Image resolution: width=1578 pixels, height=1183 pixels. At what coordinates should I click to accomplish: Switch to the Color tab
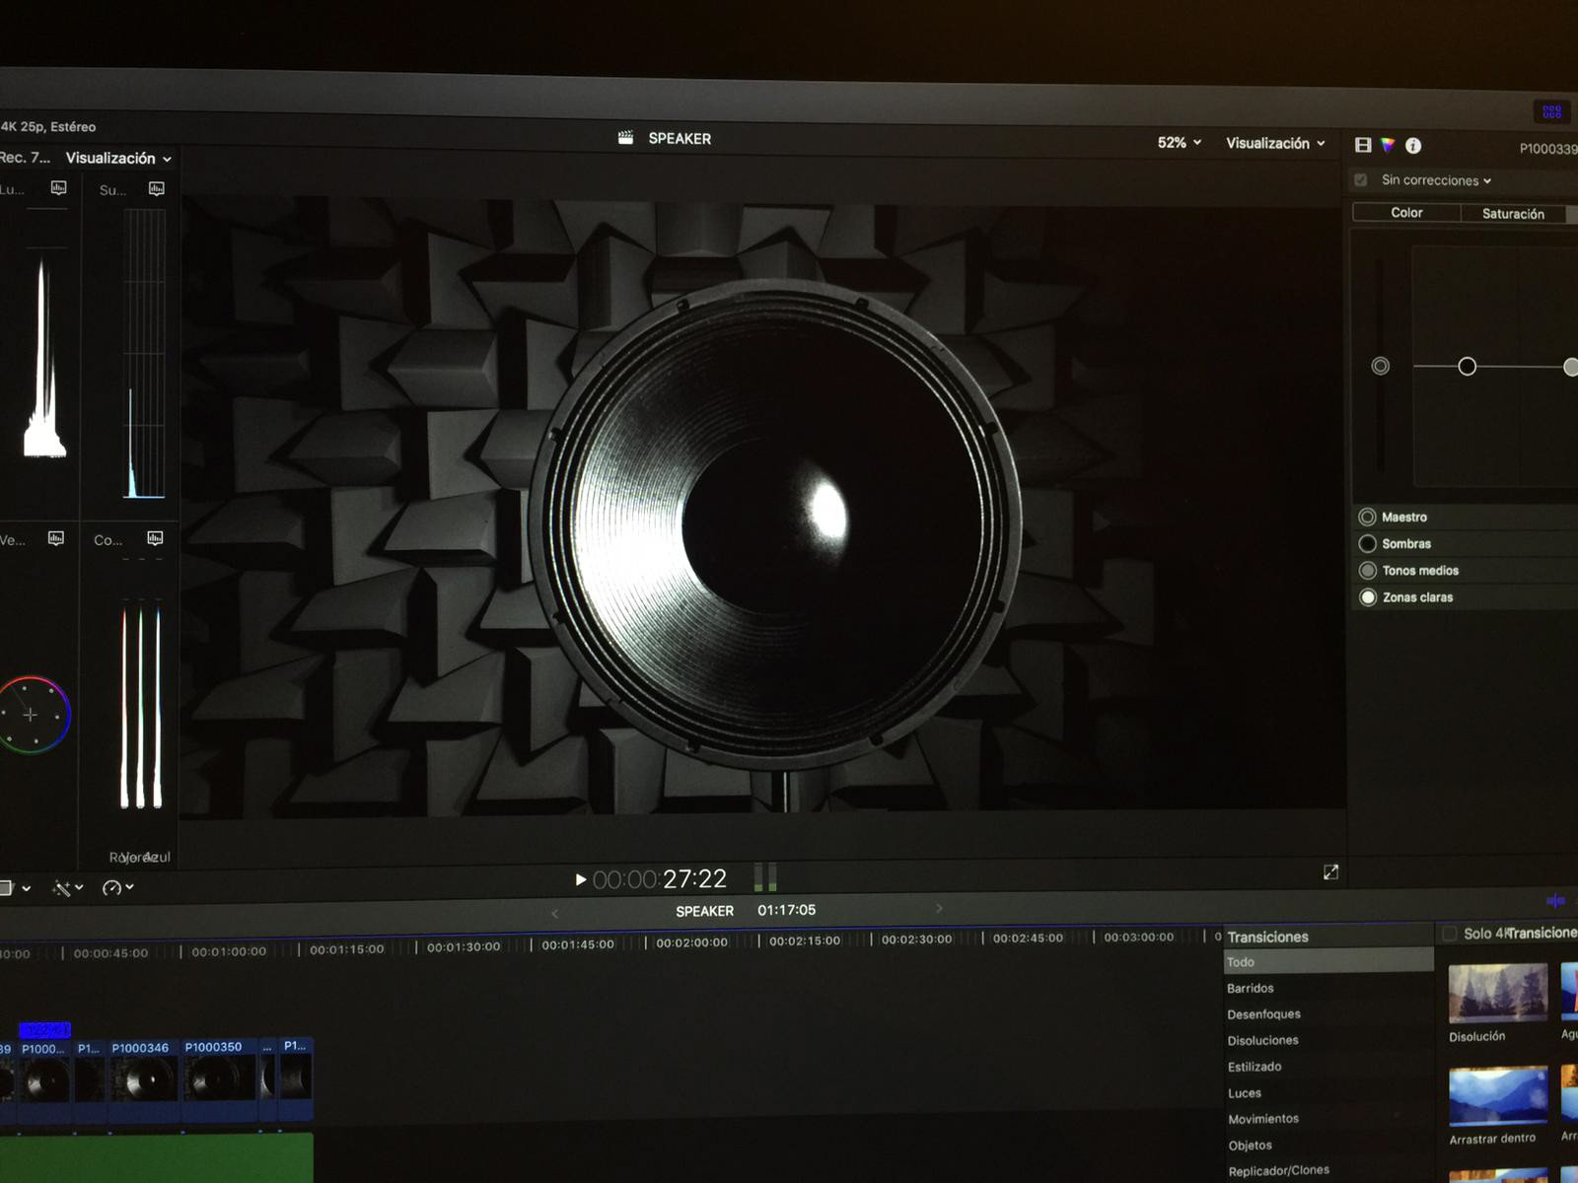coord(1406,212)
